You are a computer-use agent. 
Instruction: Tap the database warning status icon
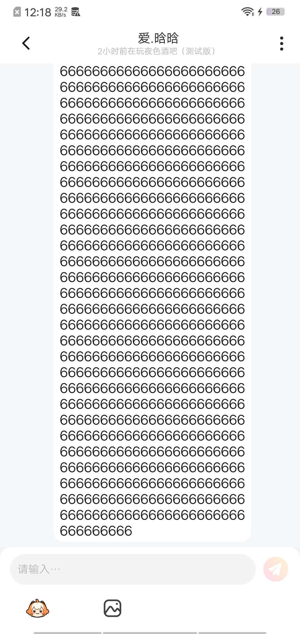point(76,12)
